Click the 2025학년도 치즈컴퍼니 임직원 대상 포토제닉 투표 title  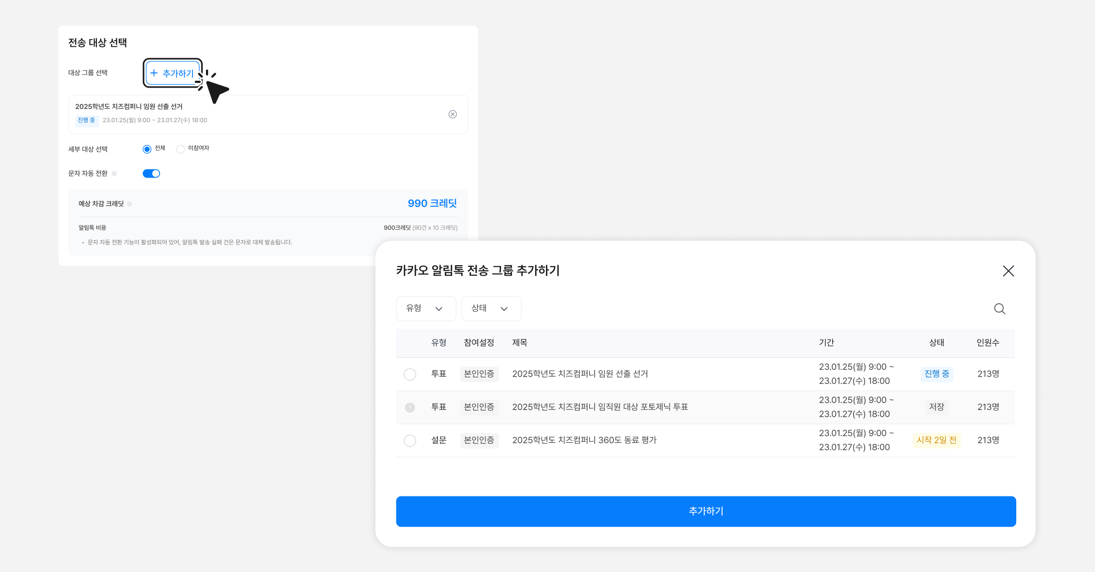click(600, 407)
